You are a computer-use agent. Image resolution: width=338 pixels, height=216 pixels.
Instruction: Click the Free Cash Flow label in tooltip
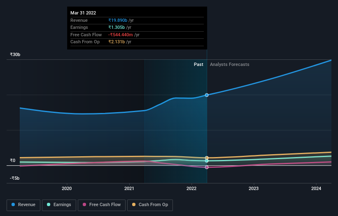86,35
